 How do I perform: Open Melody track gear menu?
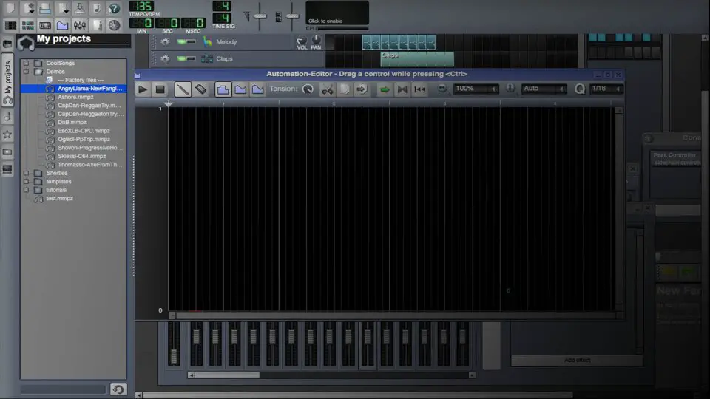point(165,41)
